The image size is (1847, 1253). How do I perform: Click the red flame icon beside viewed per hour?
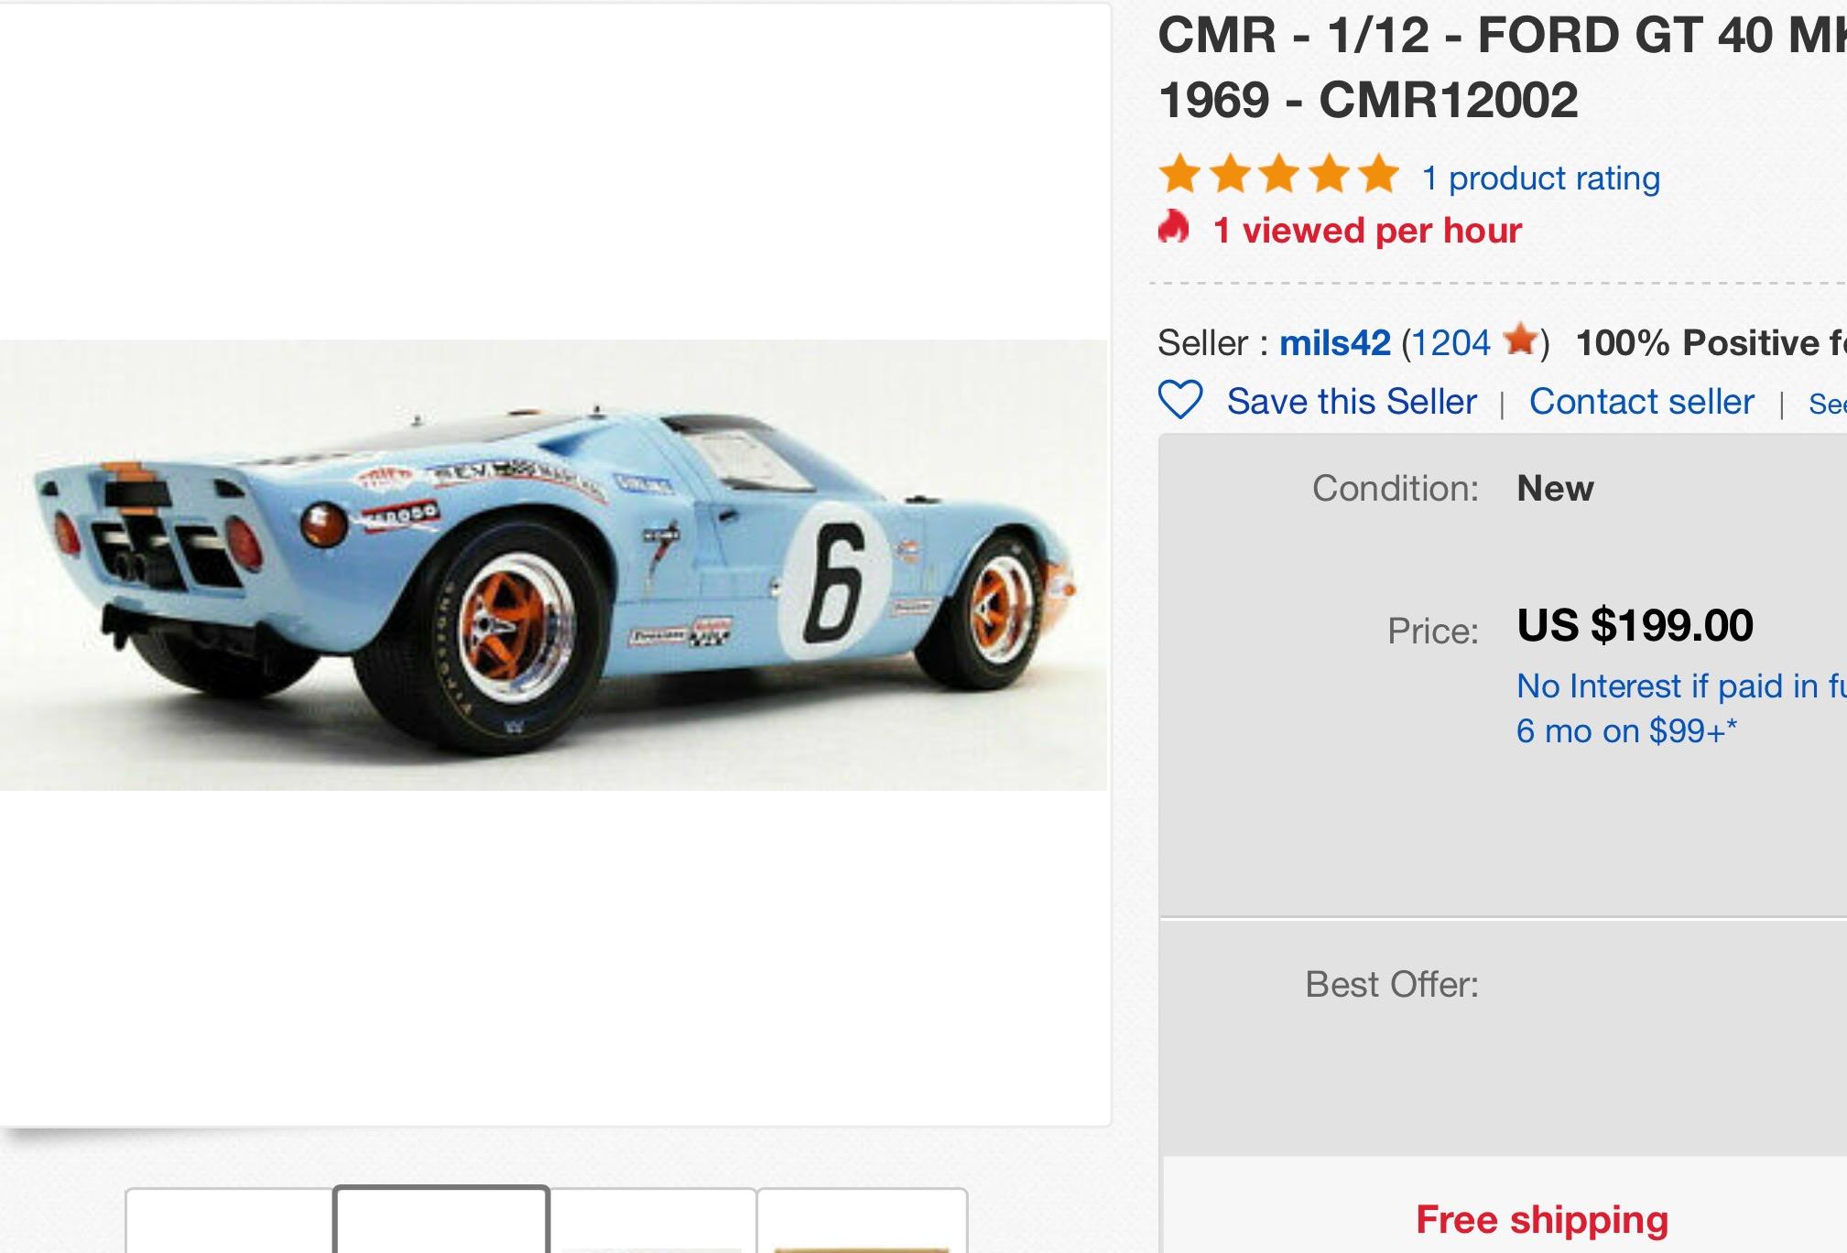[1174, 227]
